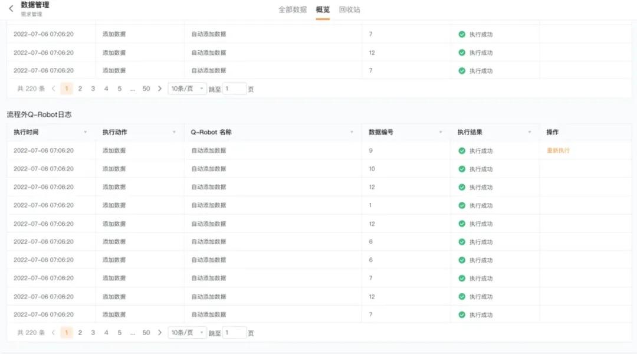Screen dimensions: 637x354
Task: Select page 1 in lower table pagination
Action: click(x=67, y=332)
